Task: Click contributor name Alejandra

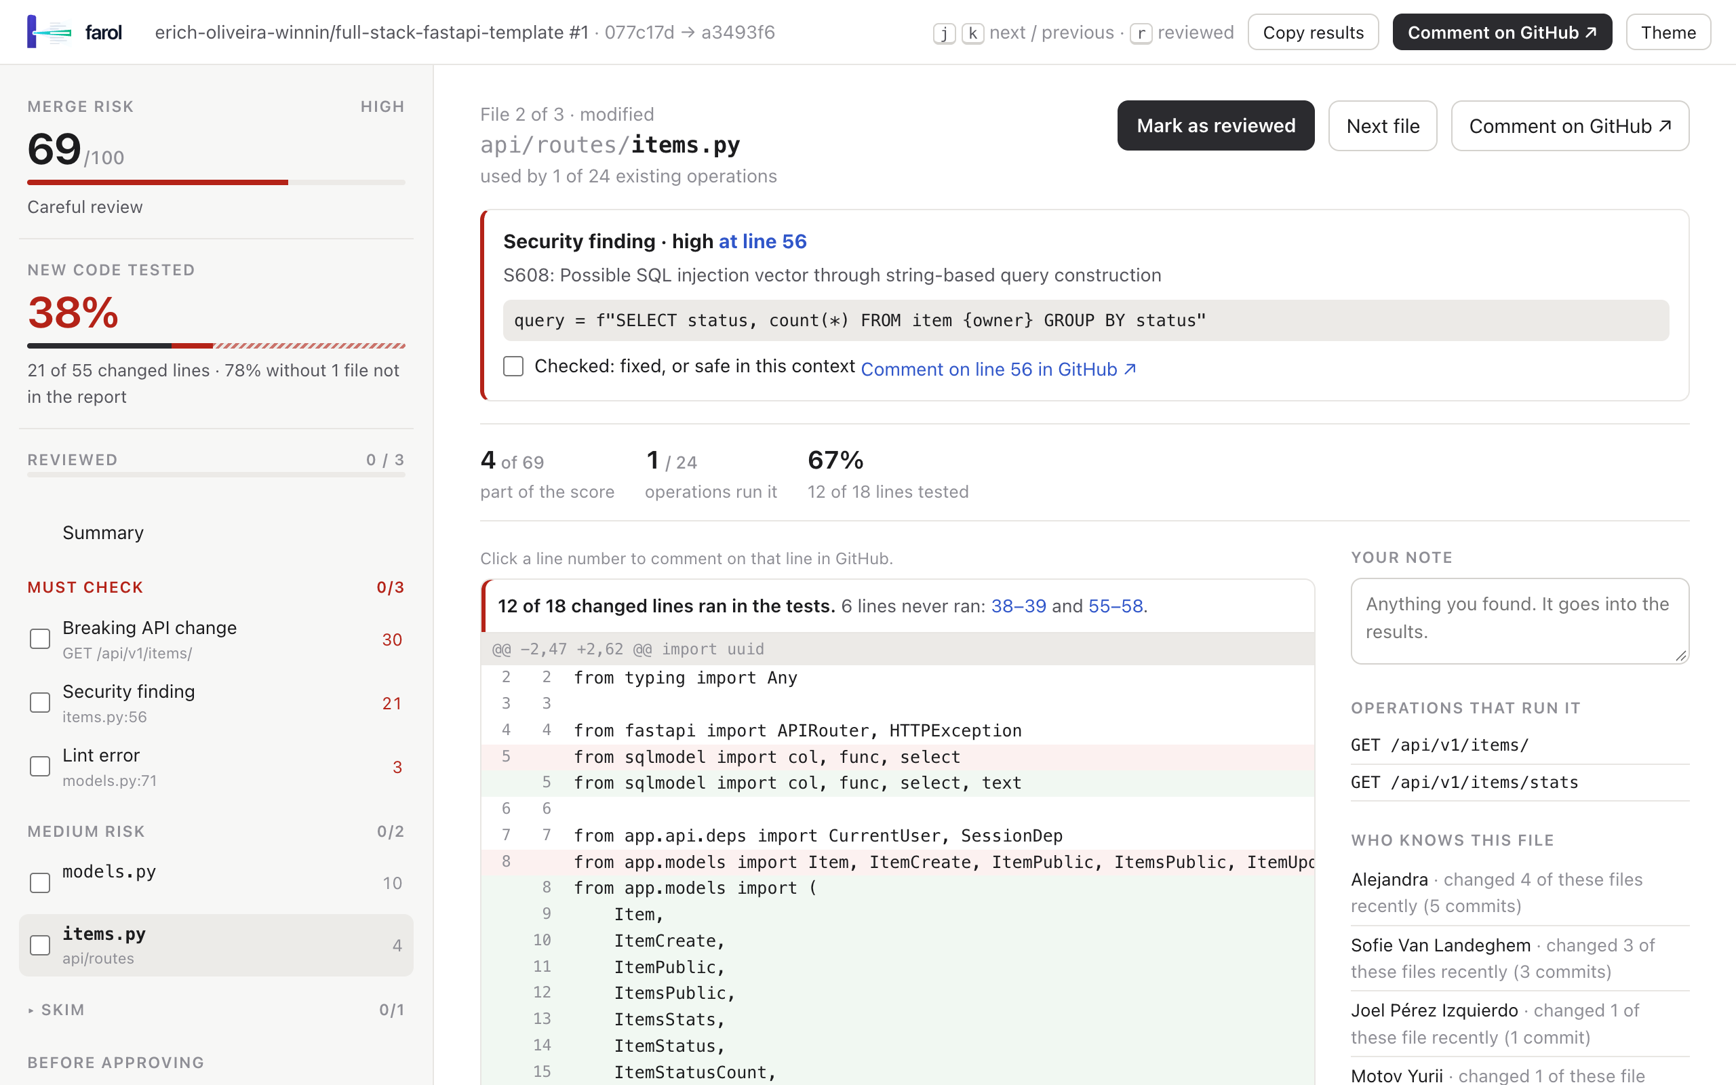Action: click(x=1389, y=879)
